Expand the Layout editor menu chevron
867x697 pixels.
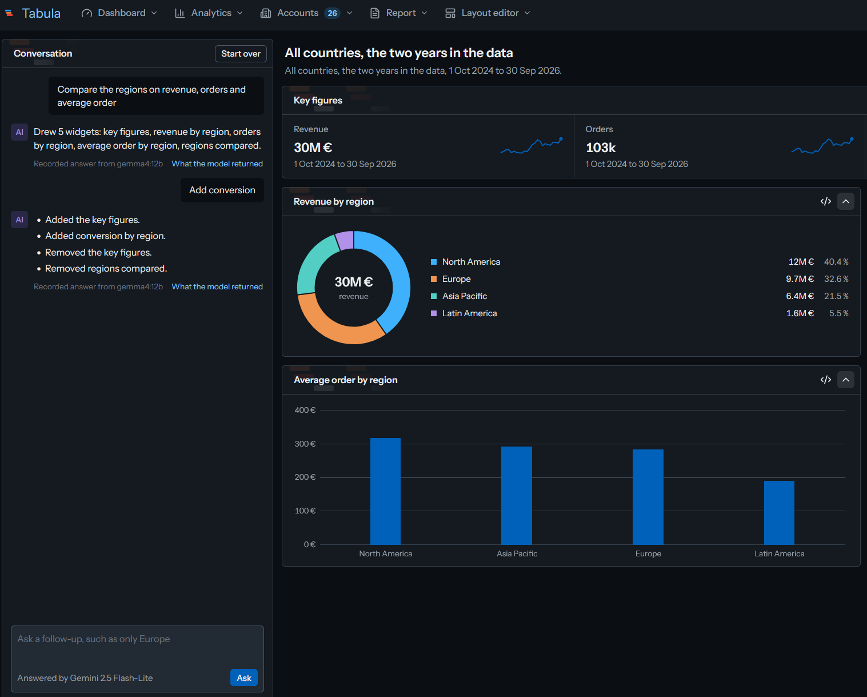(527, 13)
